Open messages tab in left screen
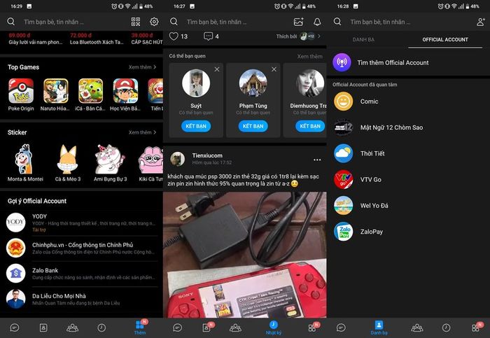This screenshot has width=490, height=338. 15,328
